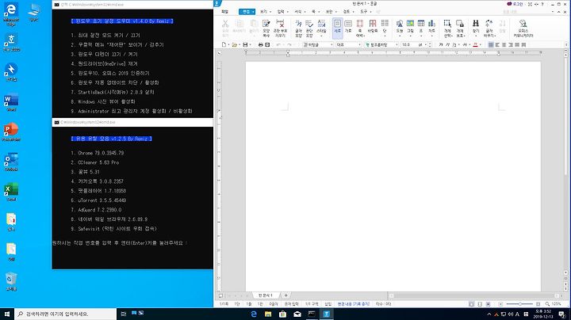This screenshot has height=320, width=571.
Task: Toggle underline formatting
Action: (454, 44)
